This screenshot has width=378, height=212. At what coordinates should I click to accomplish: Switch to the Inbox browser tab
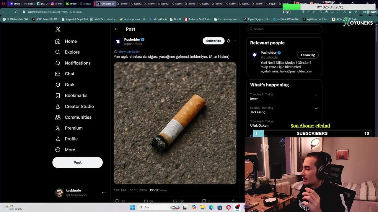(x=29, y=4)
